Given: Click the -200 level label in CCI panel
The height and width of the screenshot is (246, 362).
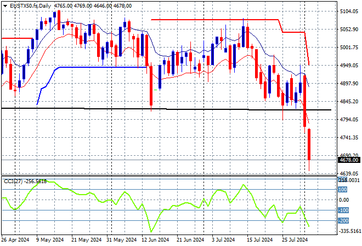Looking at the screenshot, I should pos(343,221).
